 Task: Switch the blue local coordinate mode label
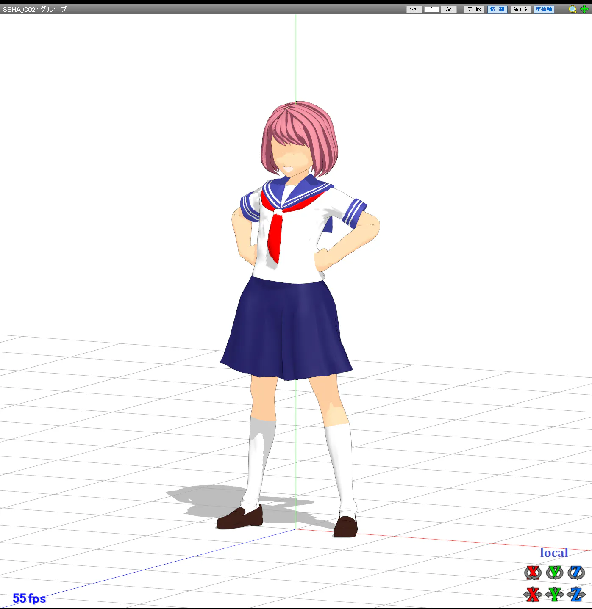(553, 553)
